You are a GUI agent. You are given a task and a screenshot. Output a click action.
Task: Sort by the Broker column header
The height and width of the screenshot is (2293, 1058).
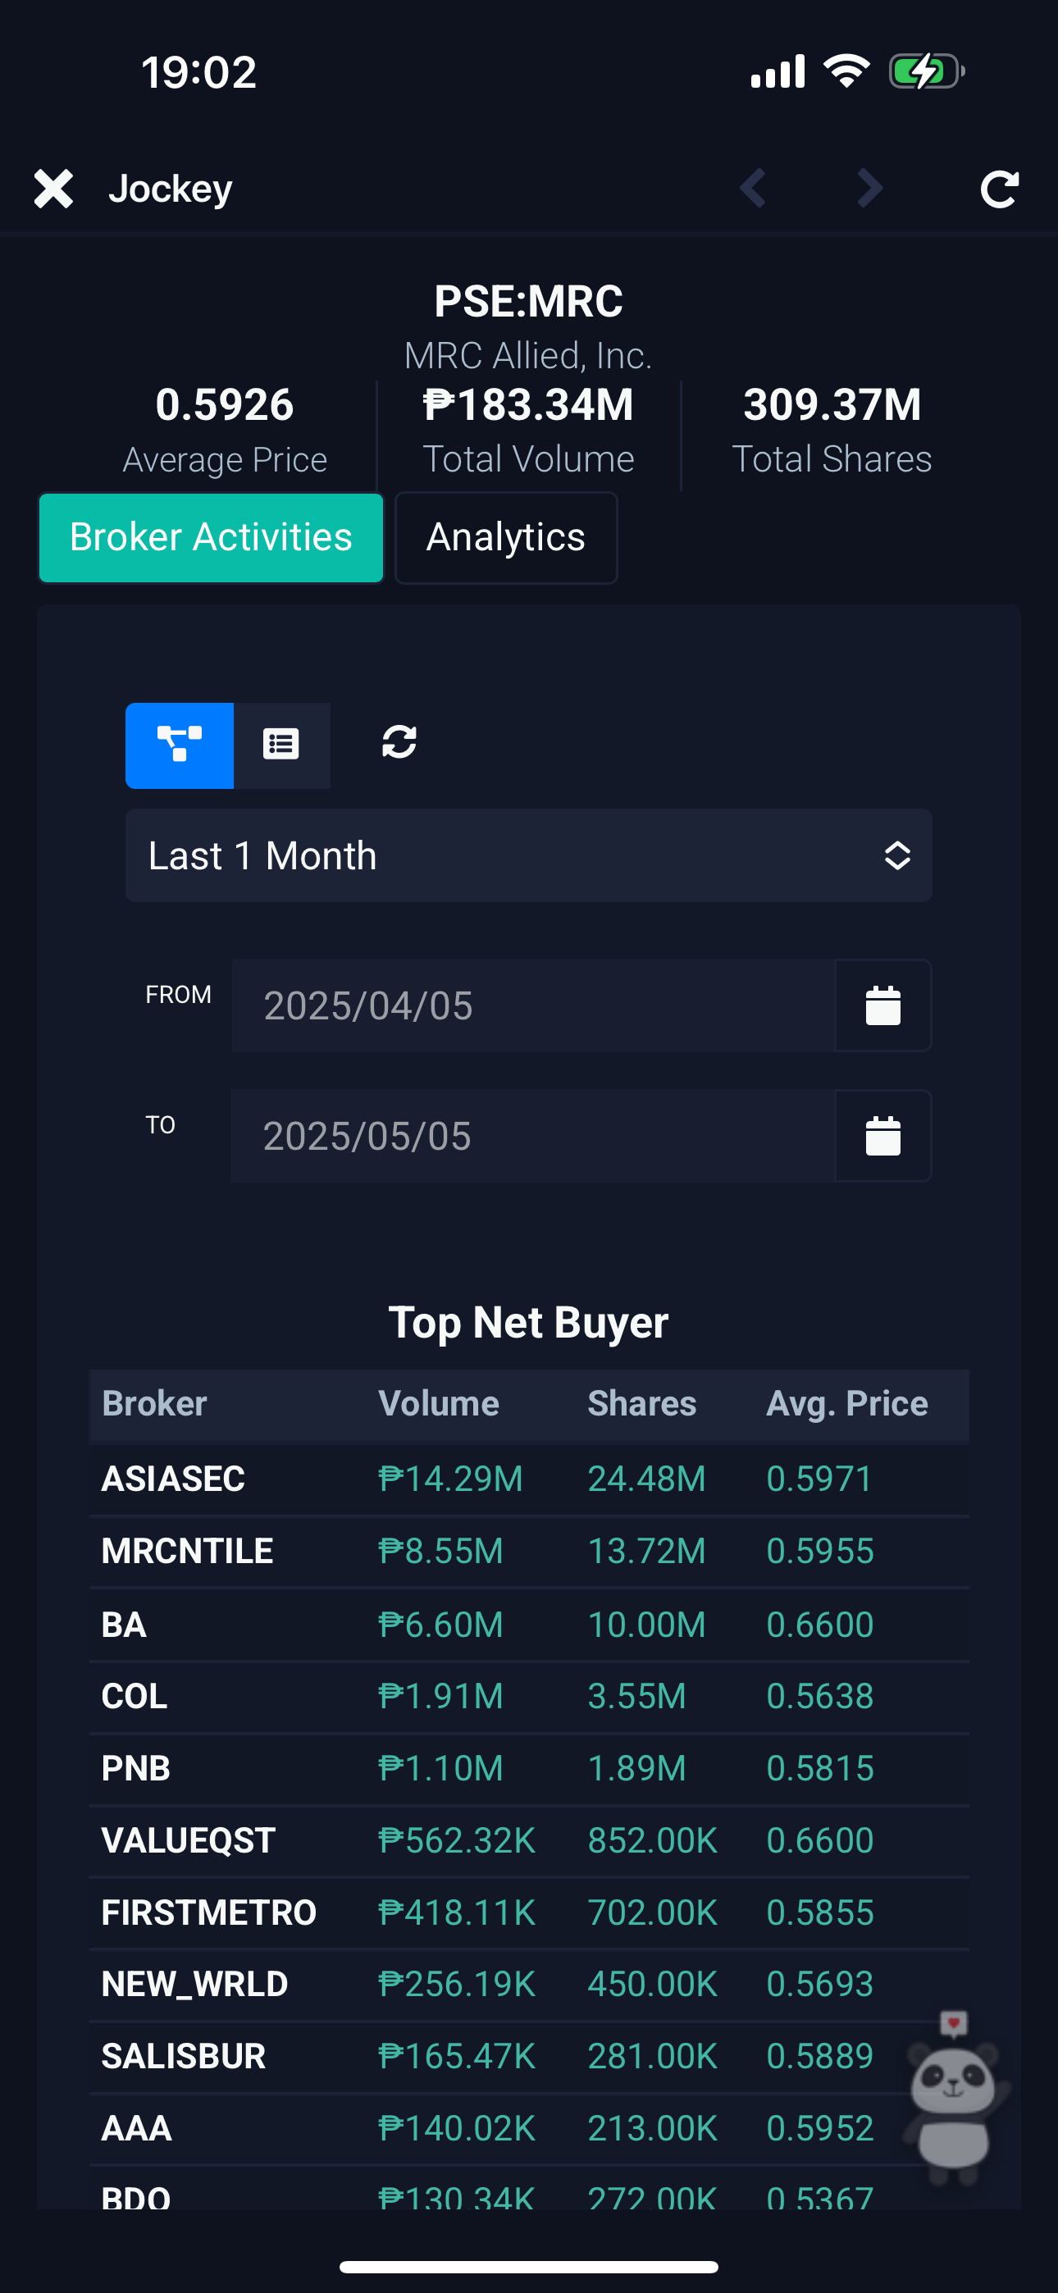coord(154,1404)
